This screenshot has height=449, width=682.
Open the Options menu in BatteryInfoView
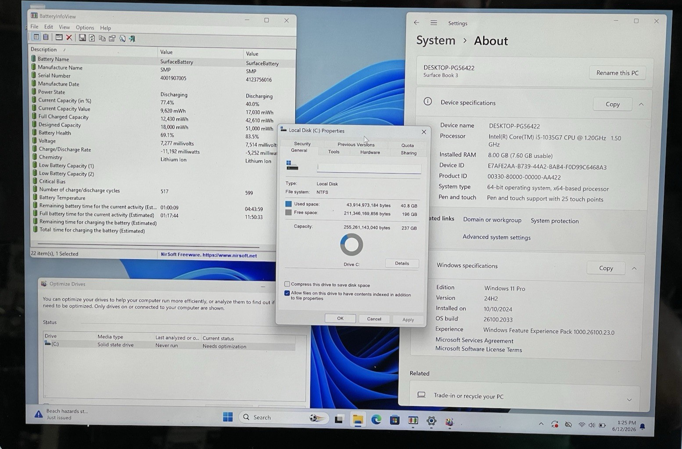(x=85, y=28)
